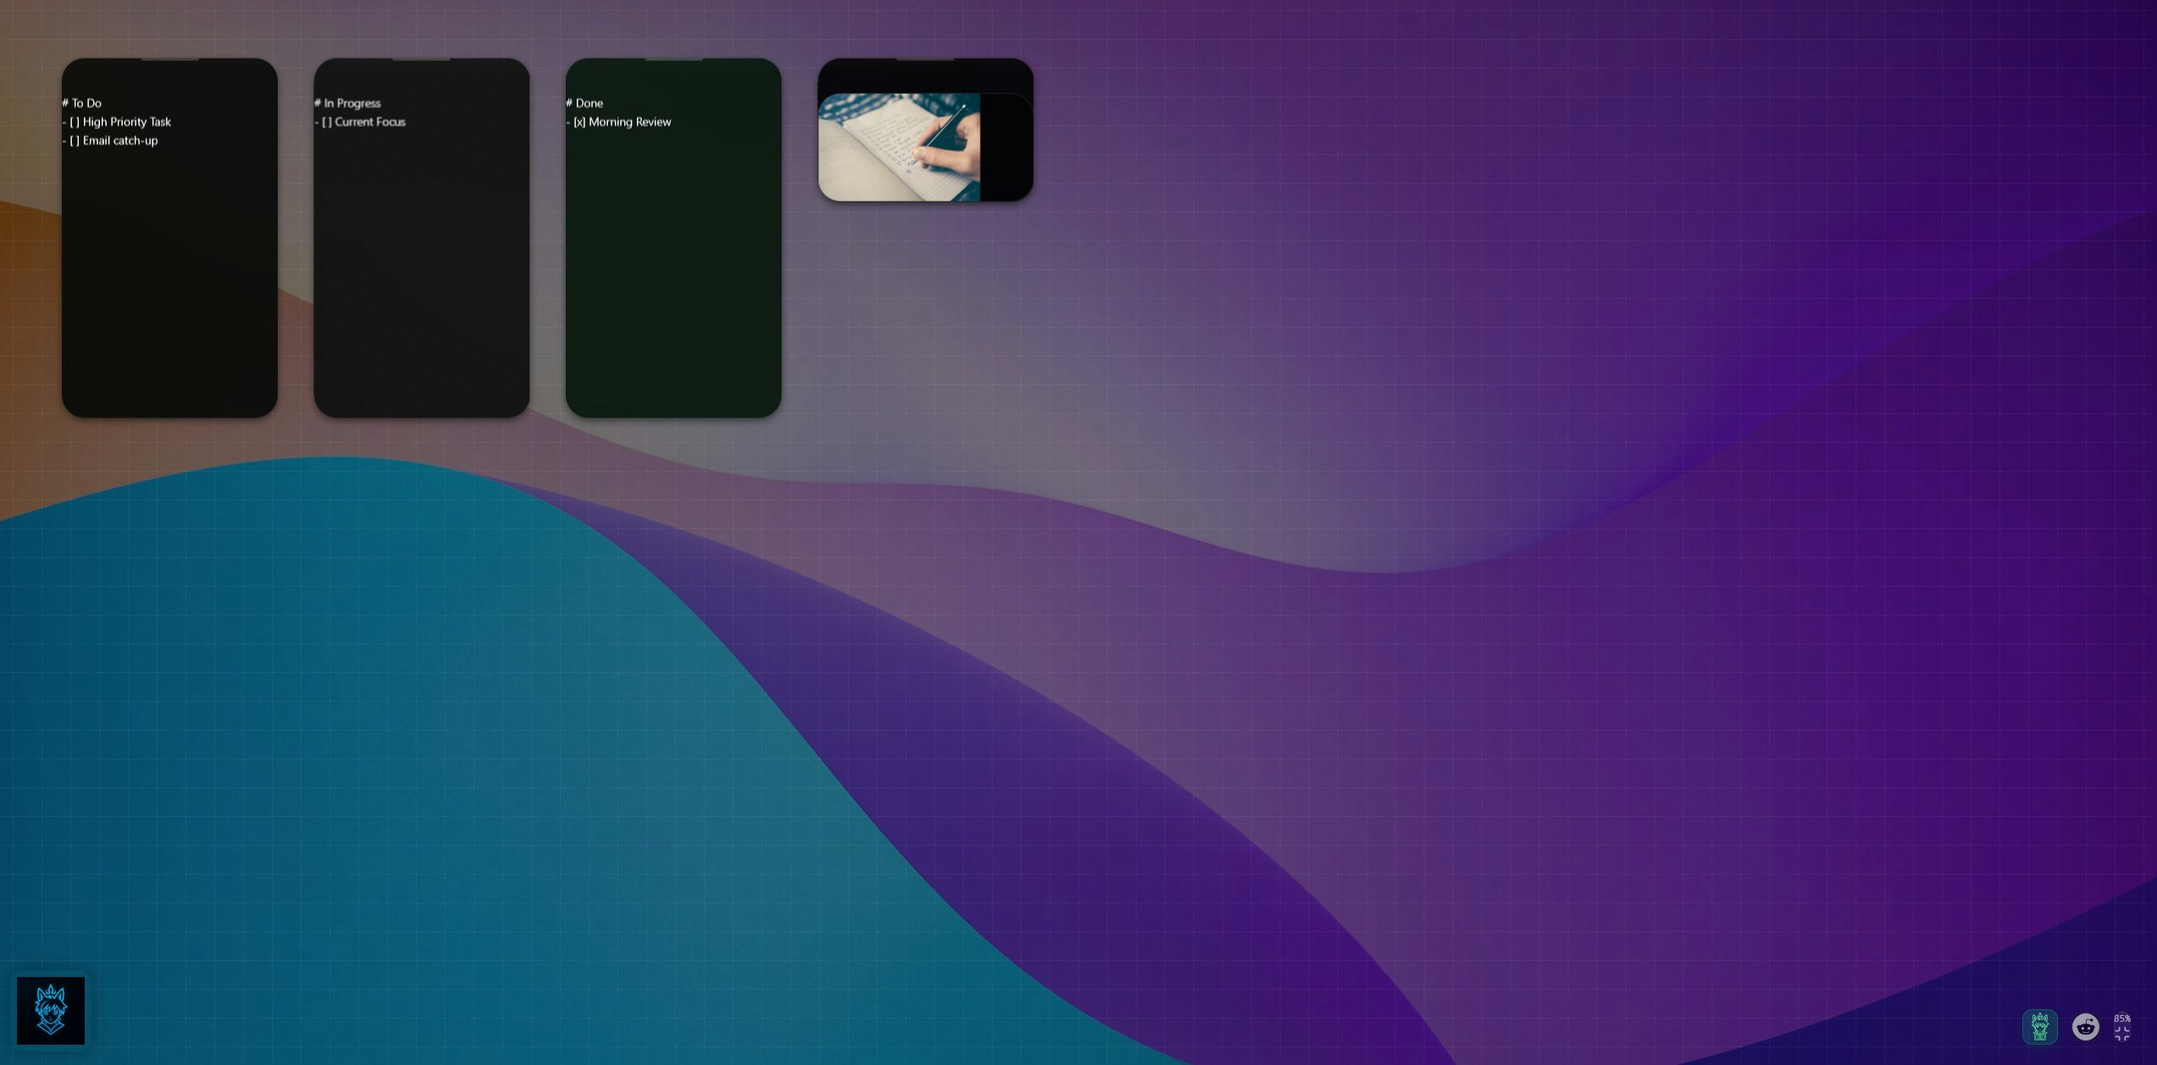Screen dimensions: 2157x1065
Task: Open Reddit from the system tray
Action: 2085,1026
